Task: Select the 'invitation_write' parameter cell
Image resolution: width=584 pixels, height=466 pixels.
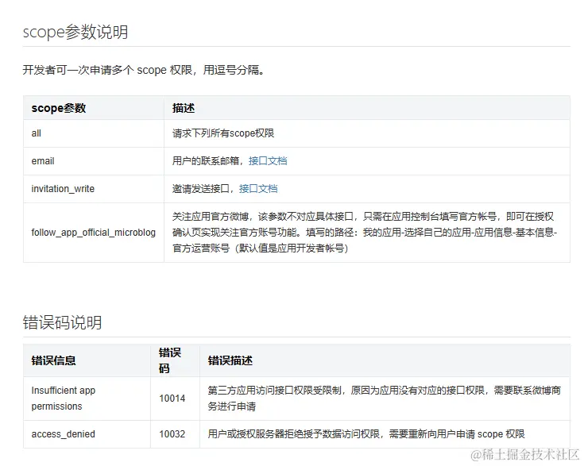Action: [94, 189]
